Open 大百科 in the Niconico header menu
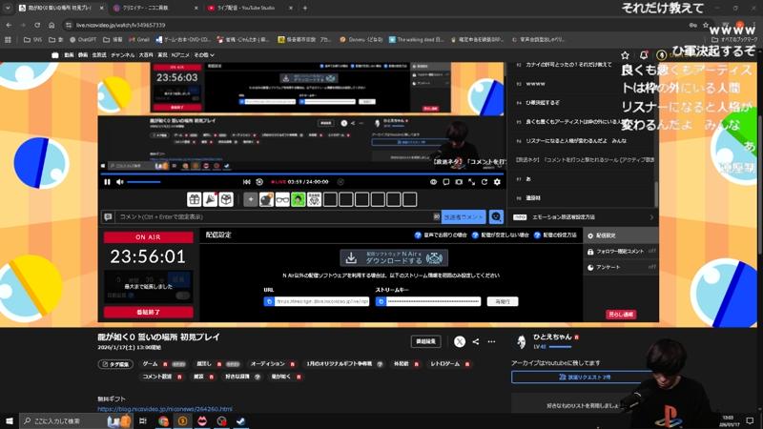763x429 pixels. [146, 55]
